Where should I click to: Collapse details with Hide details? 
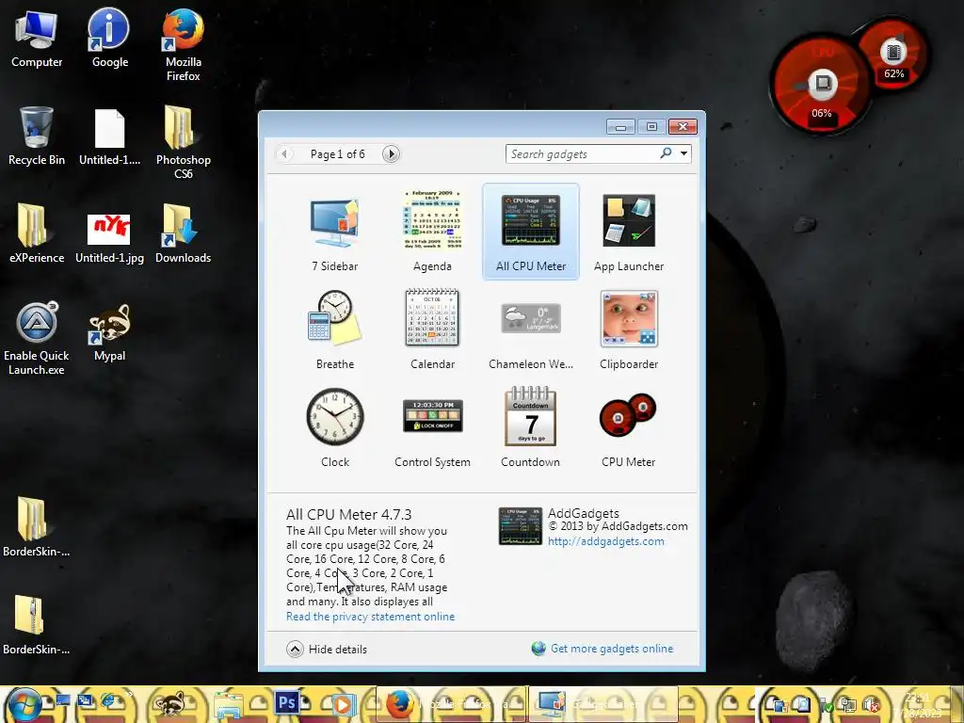327,649
